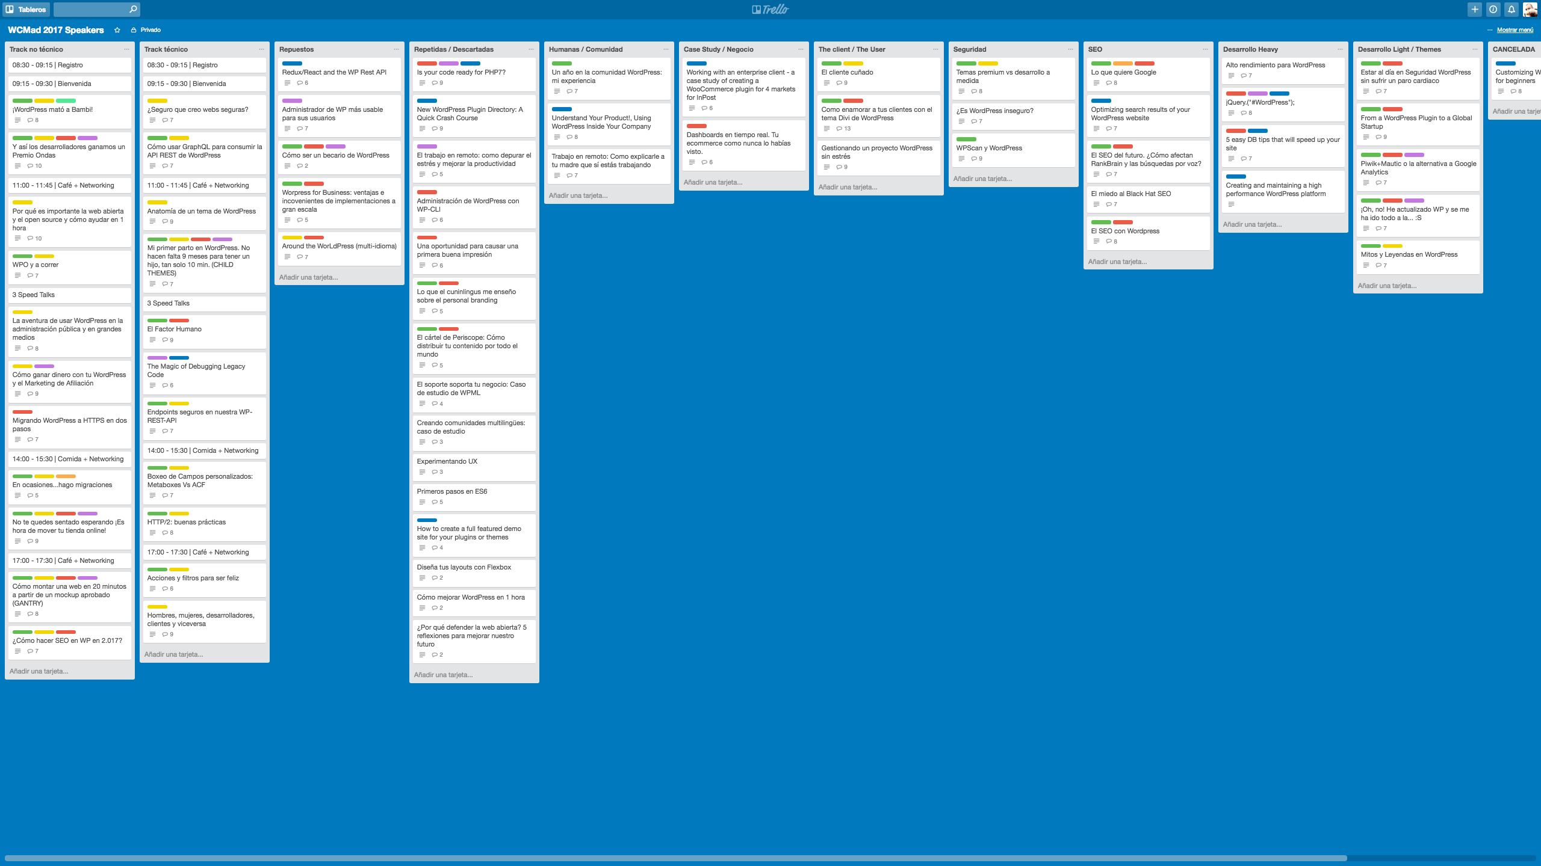This screenshot has height=866, width=1541.
Task: Click description icon on Lo que quiere Google card
Action: (1096, 83)
